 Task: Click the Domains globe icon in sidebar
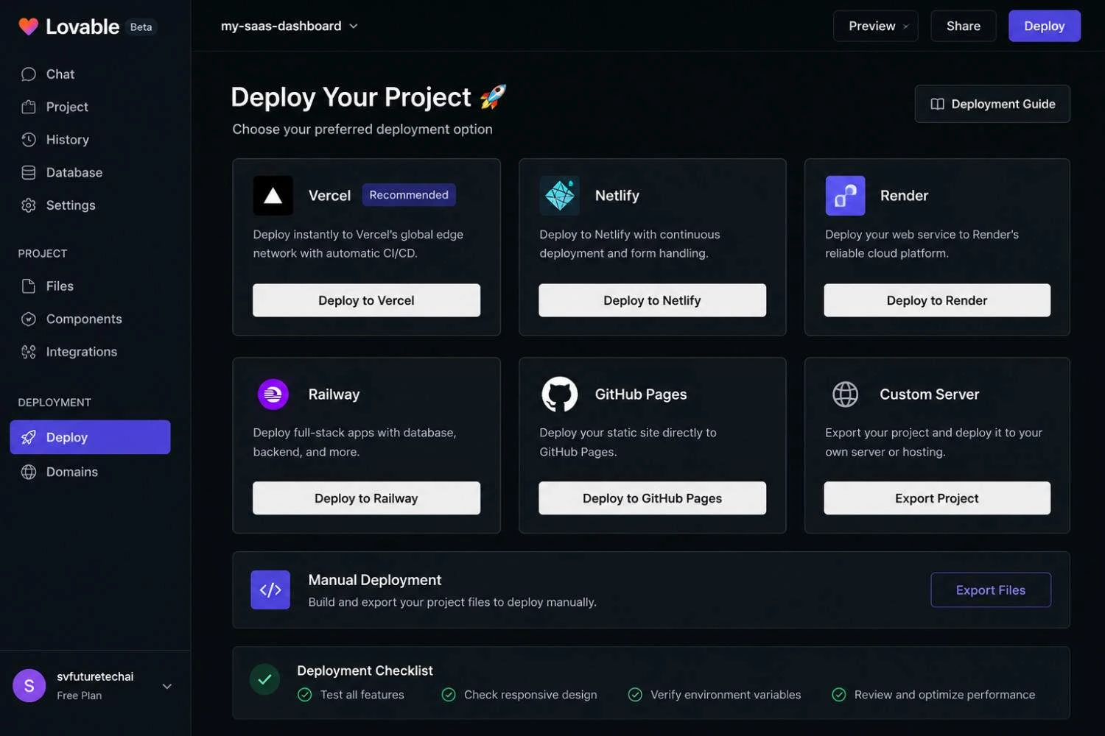point(29,472)
